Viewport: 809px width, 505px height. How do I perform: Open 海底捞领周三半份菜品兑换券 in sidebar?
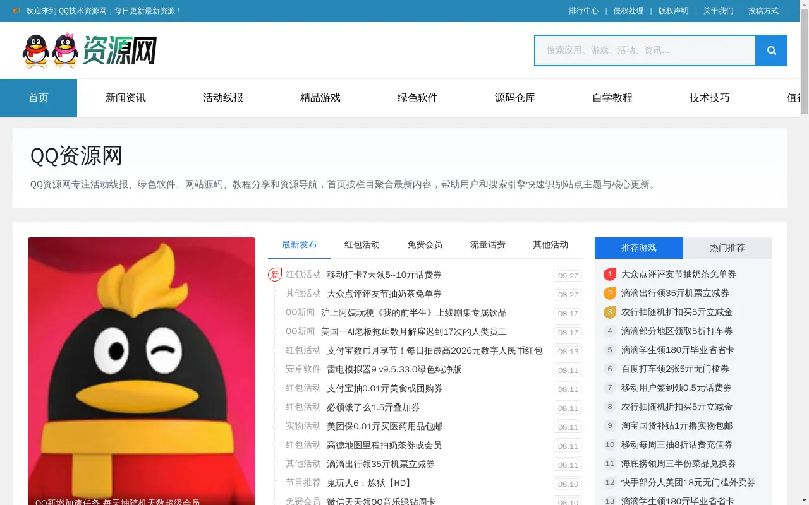(x=679, y=463)
